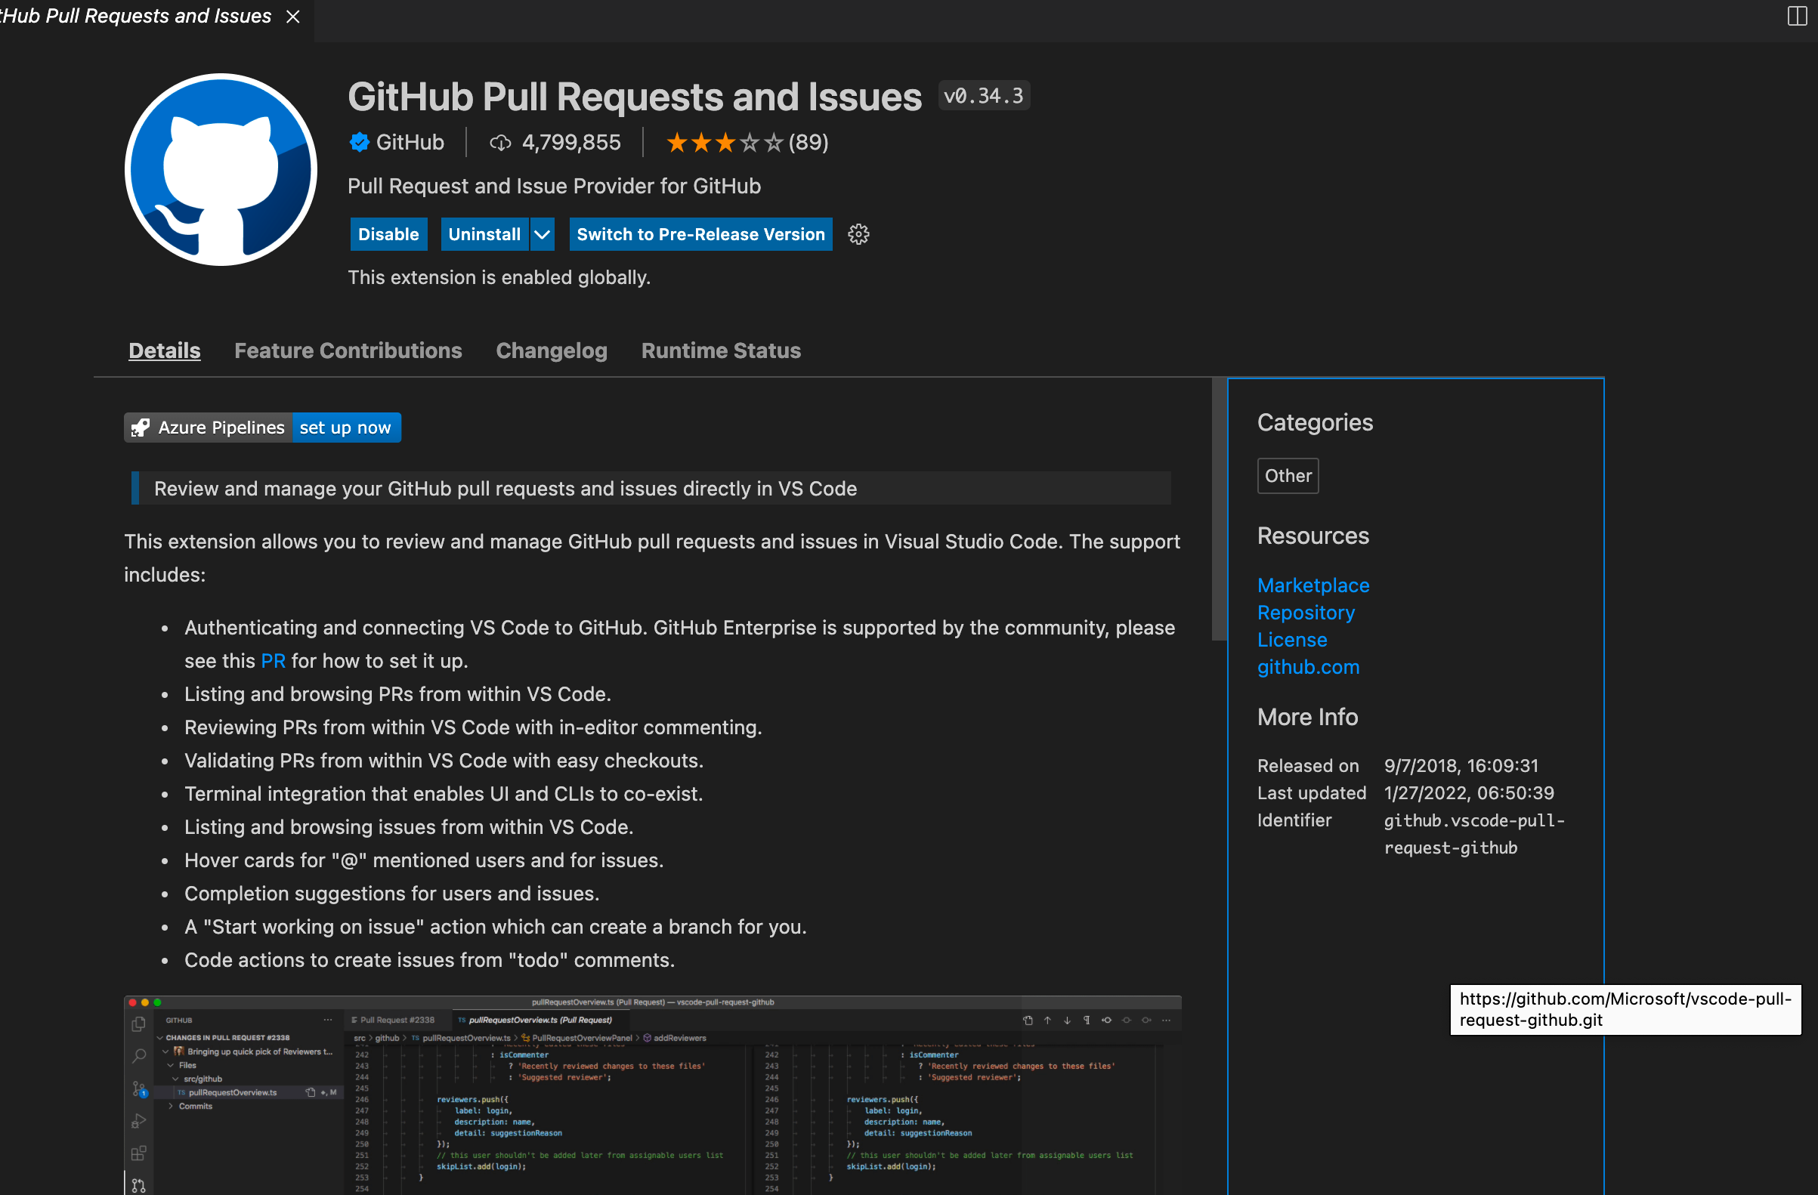
Task: Open the Runtime Status tab
Action: pyautogui.click(x=720, y=350)
